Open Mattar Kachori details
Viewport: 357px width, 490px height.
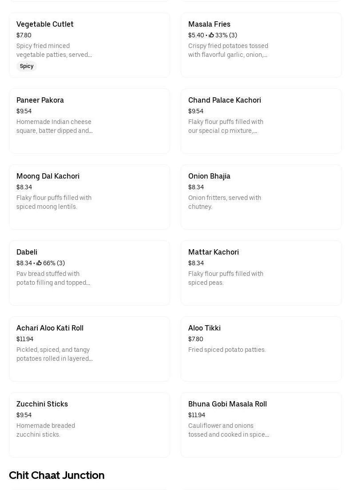coord(261,273)
